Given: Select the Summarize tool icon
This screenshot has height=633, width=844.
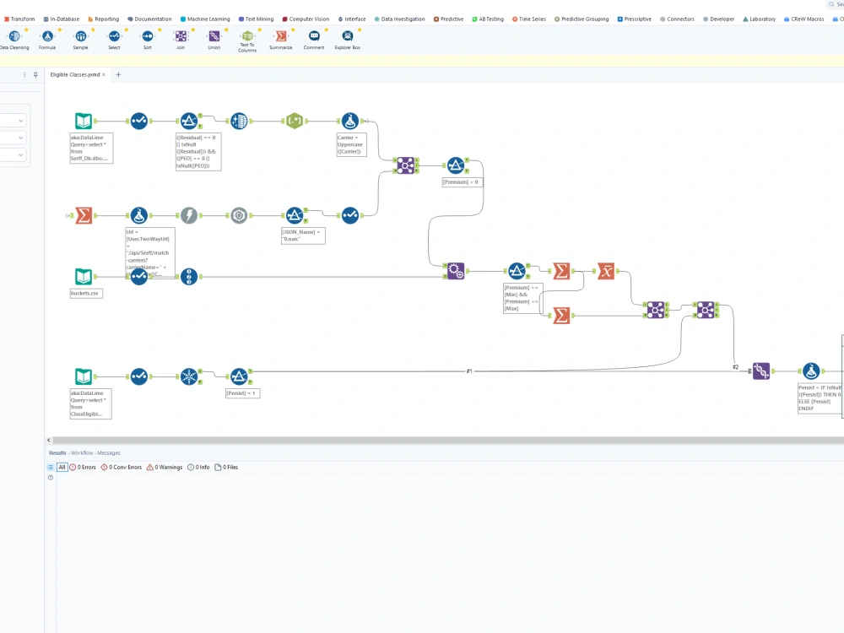Looking at the screenshot, I should tap(279, 37).
